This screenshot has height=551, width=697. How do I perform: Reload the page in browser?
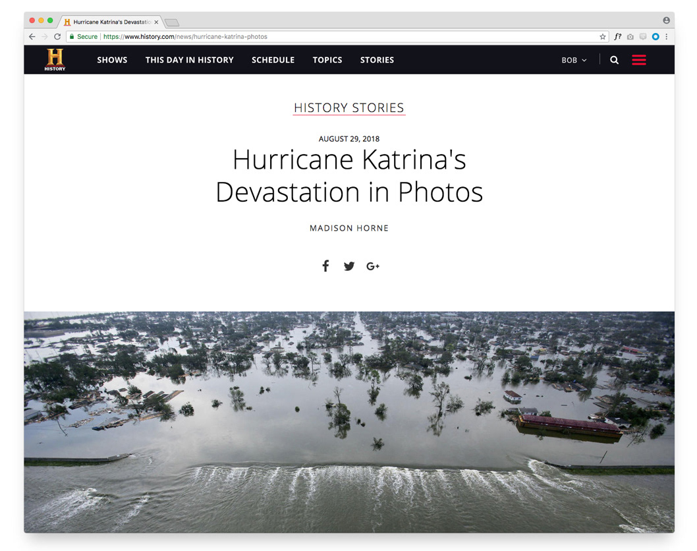tap(57, 36)
